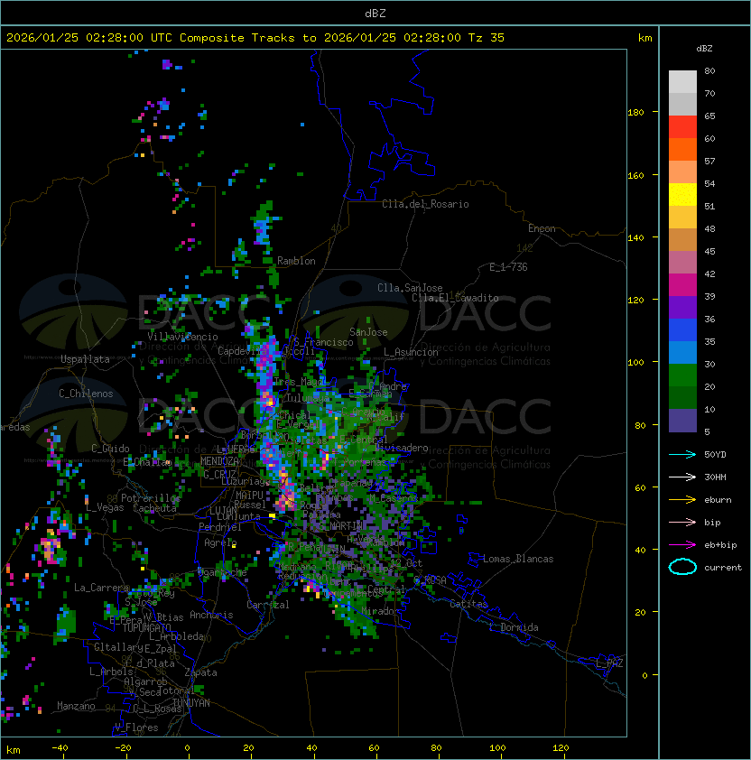The height and width of the screenshot is (760, 751).
Task: Click the 'C_Guido' place label
Action: 110,449
